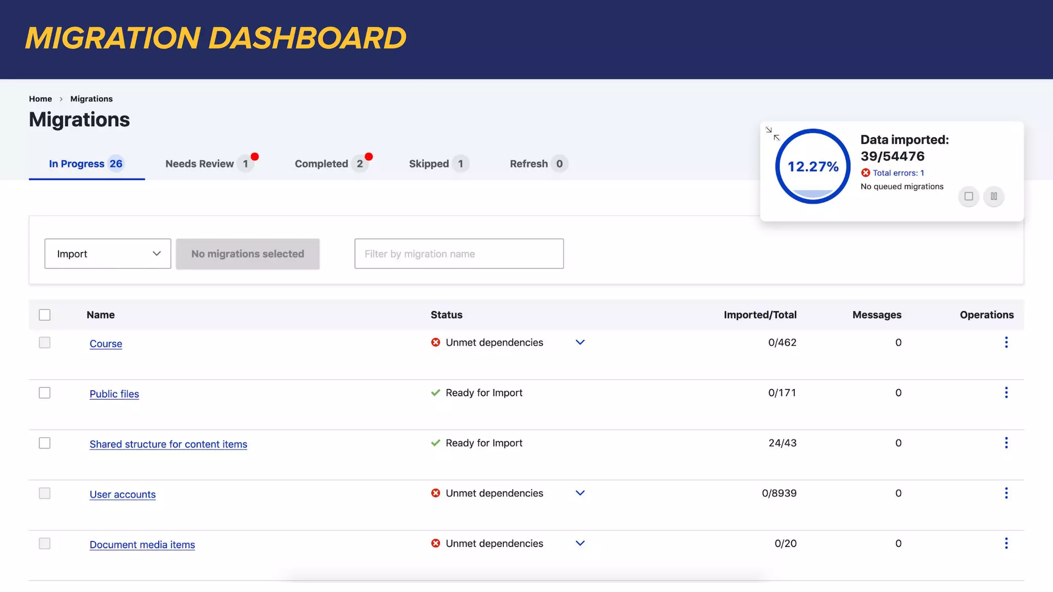Image resolution: width=1053 pixels, height=592 pixels.
Task: View the Skipped tab
Action: 439,164
